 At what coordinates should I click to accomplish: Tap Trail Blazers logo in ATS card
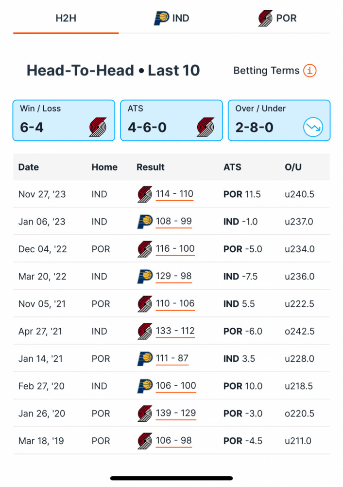(206, 127)
